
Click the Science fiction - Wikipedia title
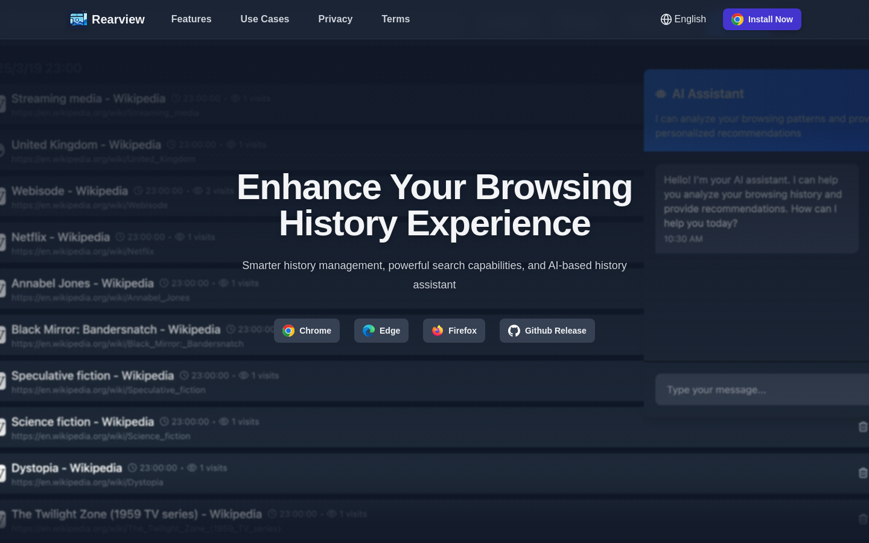[83, 422]
